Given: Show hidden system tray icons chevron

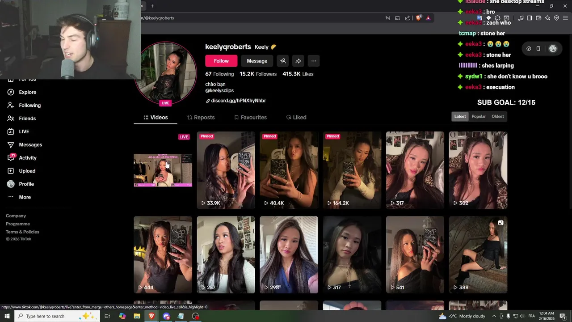Looking at the screenshot, I should pyautogui.click(x=494, y=316).
